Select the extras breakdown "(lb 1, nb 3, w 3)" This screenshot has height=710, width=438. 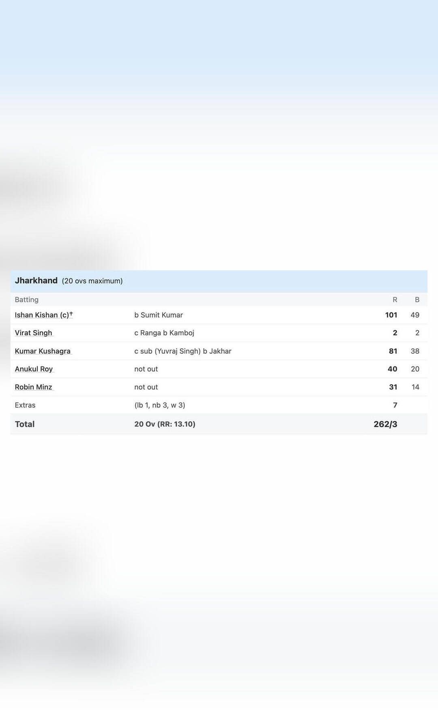point(160,405)
